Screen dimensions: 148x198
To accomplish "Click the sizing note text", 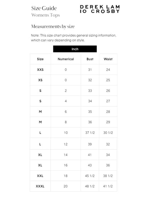I will tap(74, 38).
